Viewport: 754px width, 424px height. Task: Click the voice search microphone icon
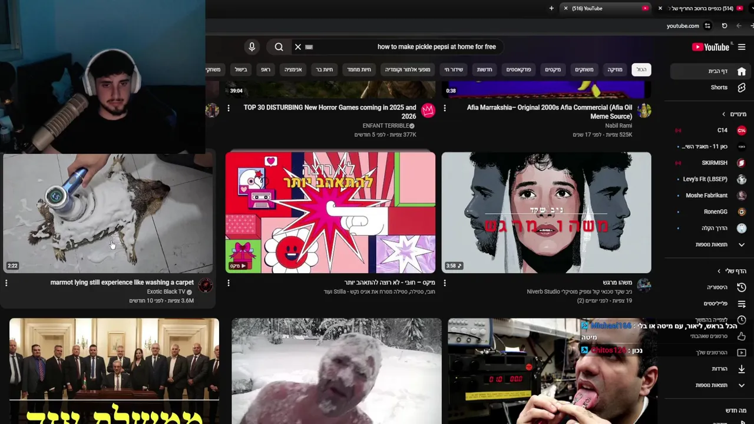click(x=252, y=47)
